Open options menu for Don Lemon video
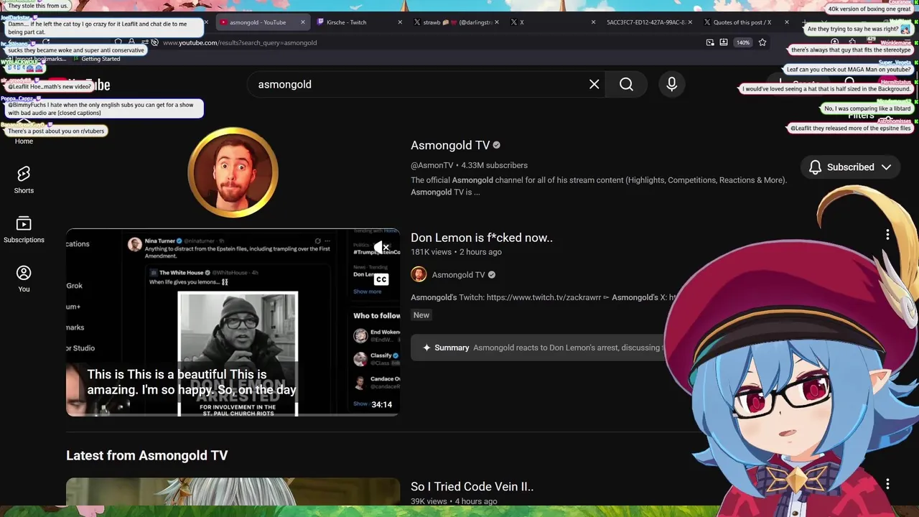Image resolution: width=919 pixels, height=517 pixels. coord(887,235)
